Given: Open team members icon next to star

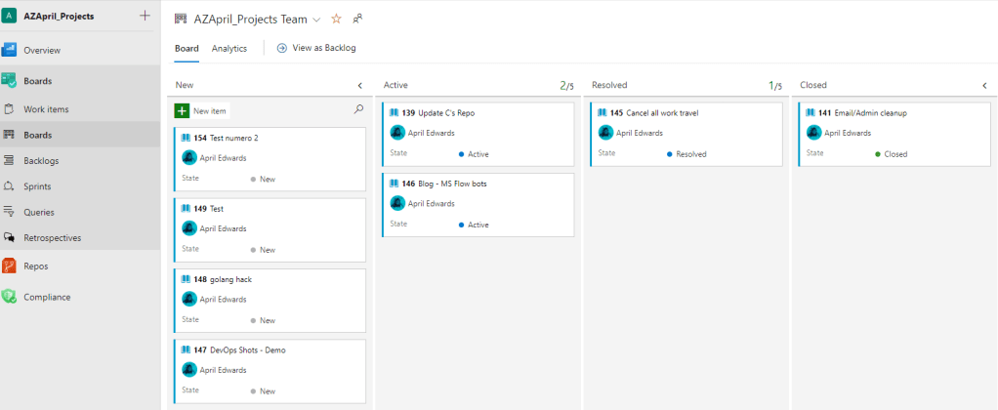Looking at the screenshot, I should pos(357,19).
